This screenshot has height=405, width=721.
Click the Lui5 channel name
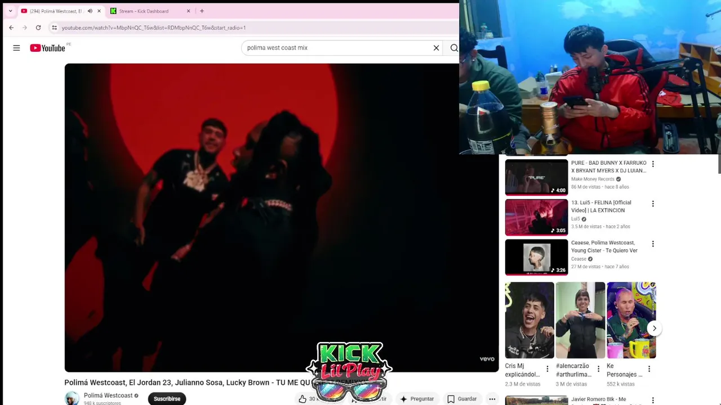click(576, 219)
